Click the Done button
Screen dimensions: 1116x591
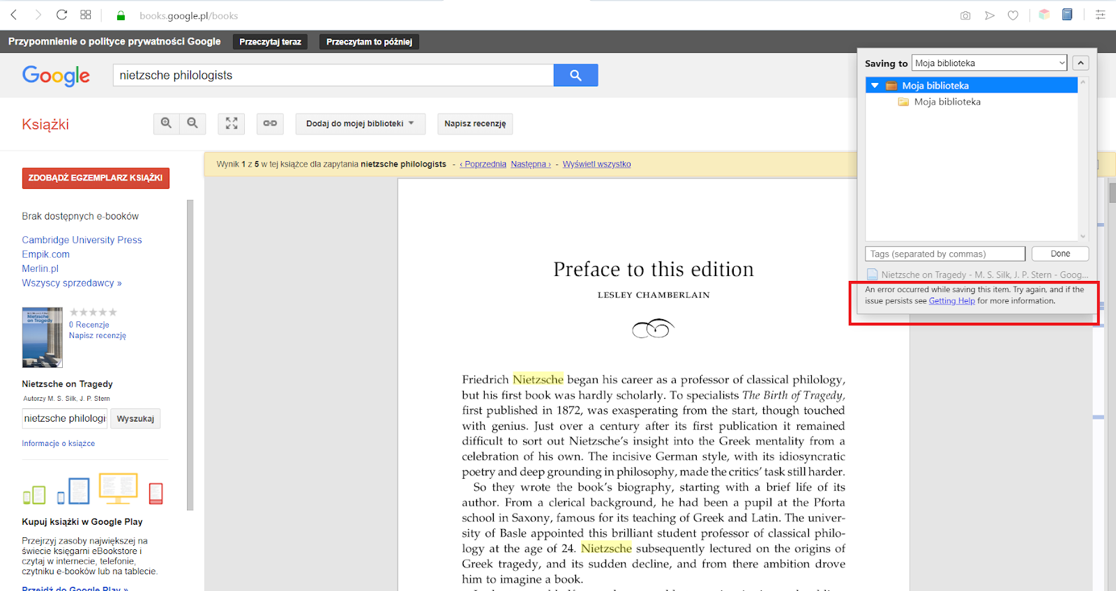click(x=1060, y=254)
